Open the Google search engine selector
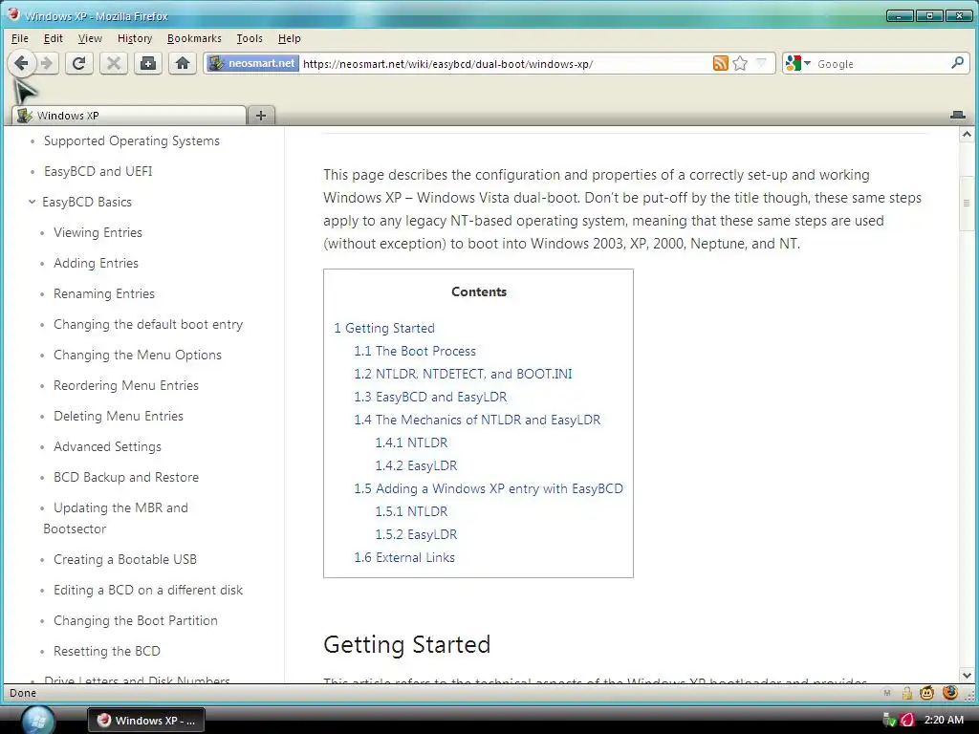Image resolution: width=979 pixels, height=734 pixels. click(x=797, y=63)
